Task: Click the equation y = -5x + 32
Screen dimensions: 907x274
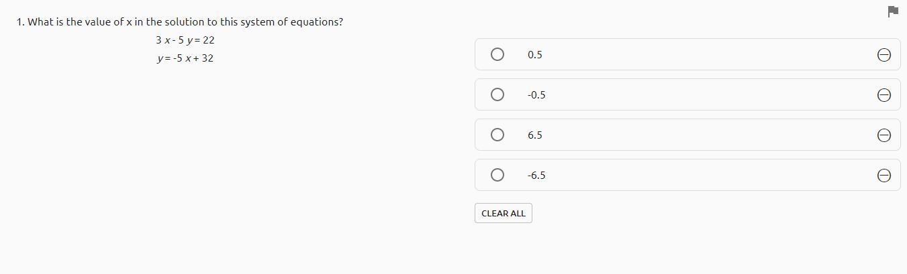Action: pos(185,58)
